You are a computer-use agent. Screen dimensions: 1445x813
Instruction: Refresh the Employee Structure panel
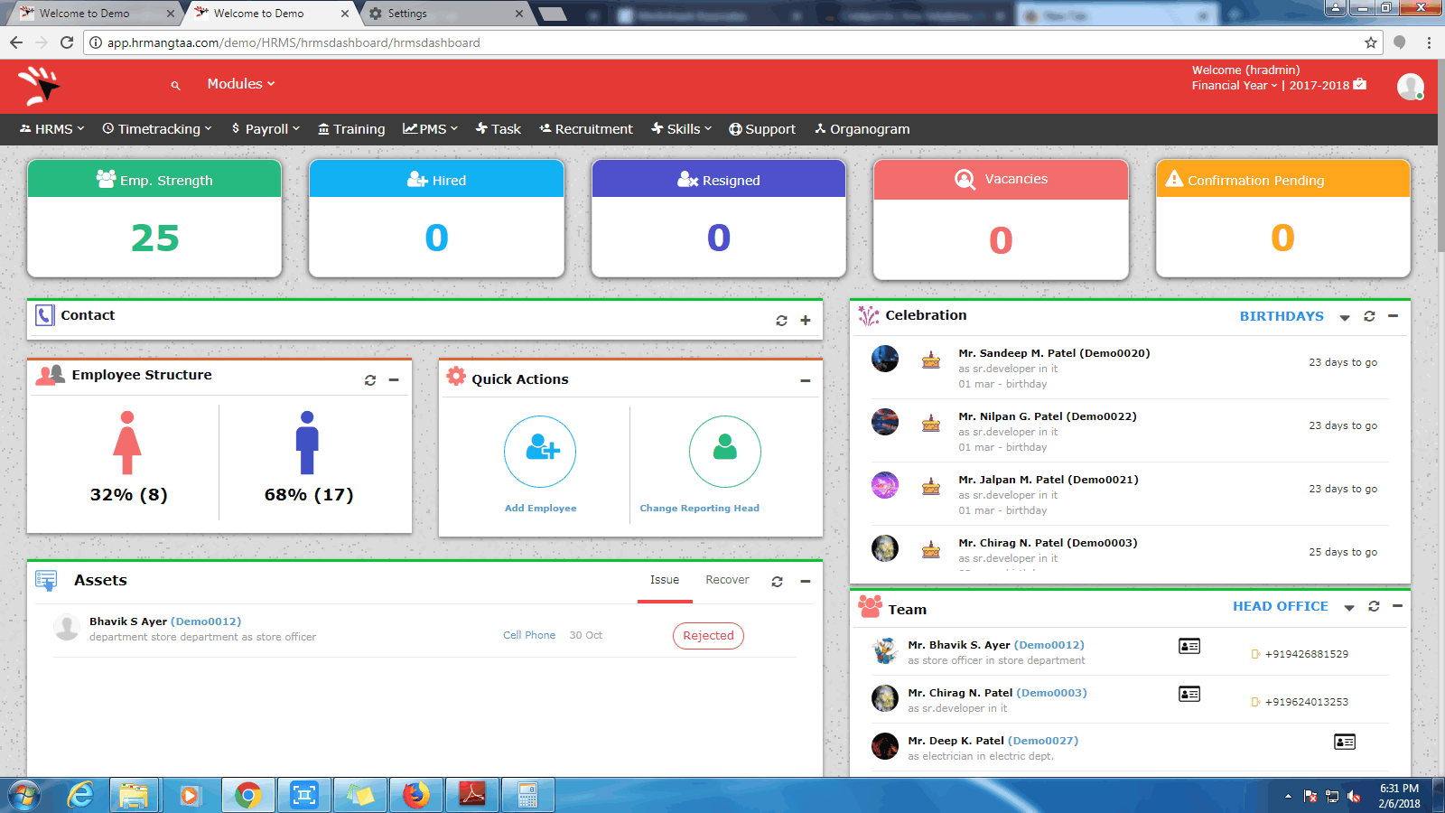(370, 380)
